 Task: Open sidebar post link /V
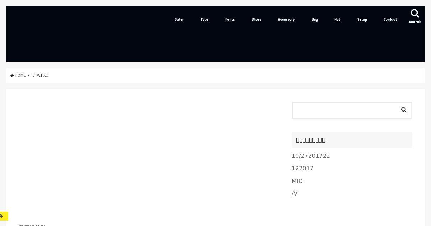[x=295, y=193]
